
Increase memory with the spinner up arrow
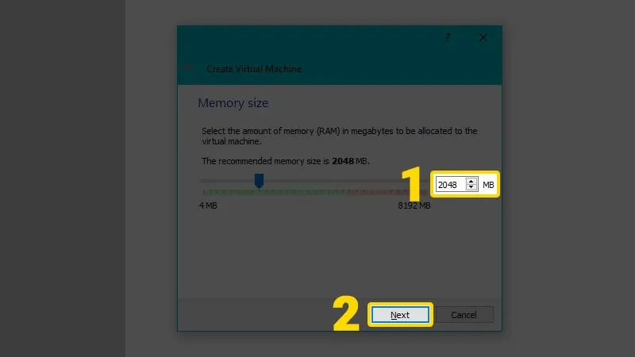471,181
